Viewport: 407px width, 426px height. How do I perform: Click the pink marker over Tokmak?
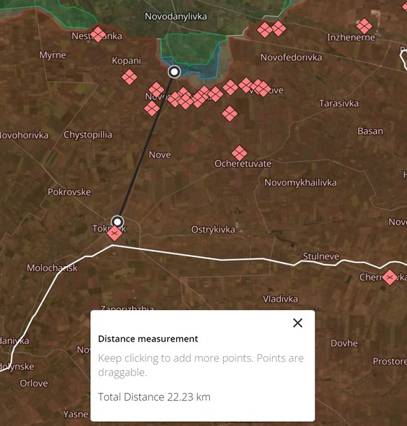tap(114, 233)
